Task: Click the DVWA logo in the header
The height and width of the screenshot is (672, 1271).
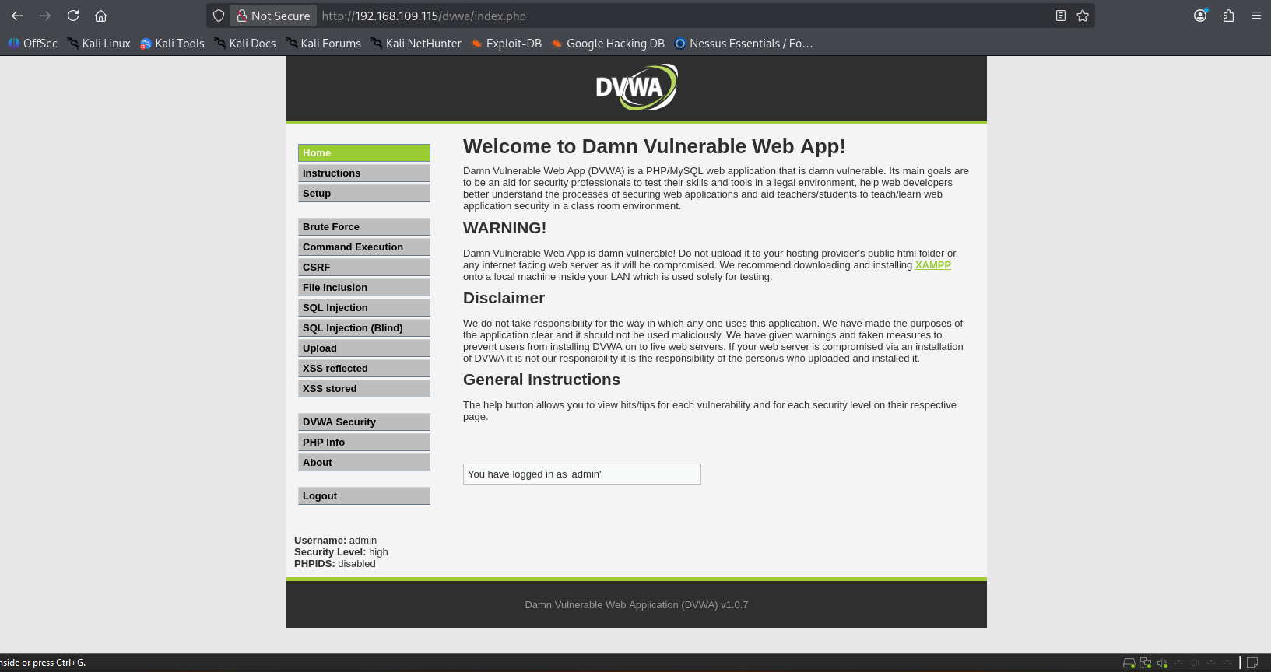Action: tap(637, 87)
